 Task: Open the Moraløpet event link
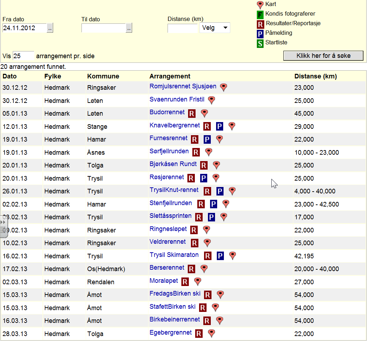tap(164, 281)
